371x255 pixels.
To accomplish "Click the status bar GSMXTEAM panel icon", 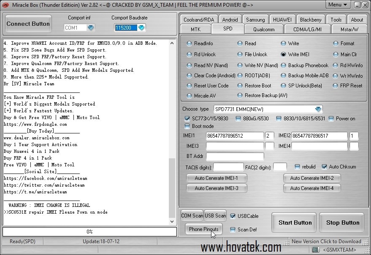I will (x=315, y=250).
